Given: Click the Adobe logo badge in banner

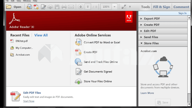Looking at the screenshot, I should click(x=129, y=17).
